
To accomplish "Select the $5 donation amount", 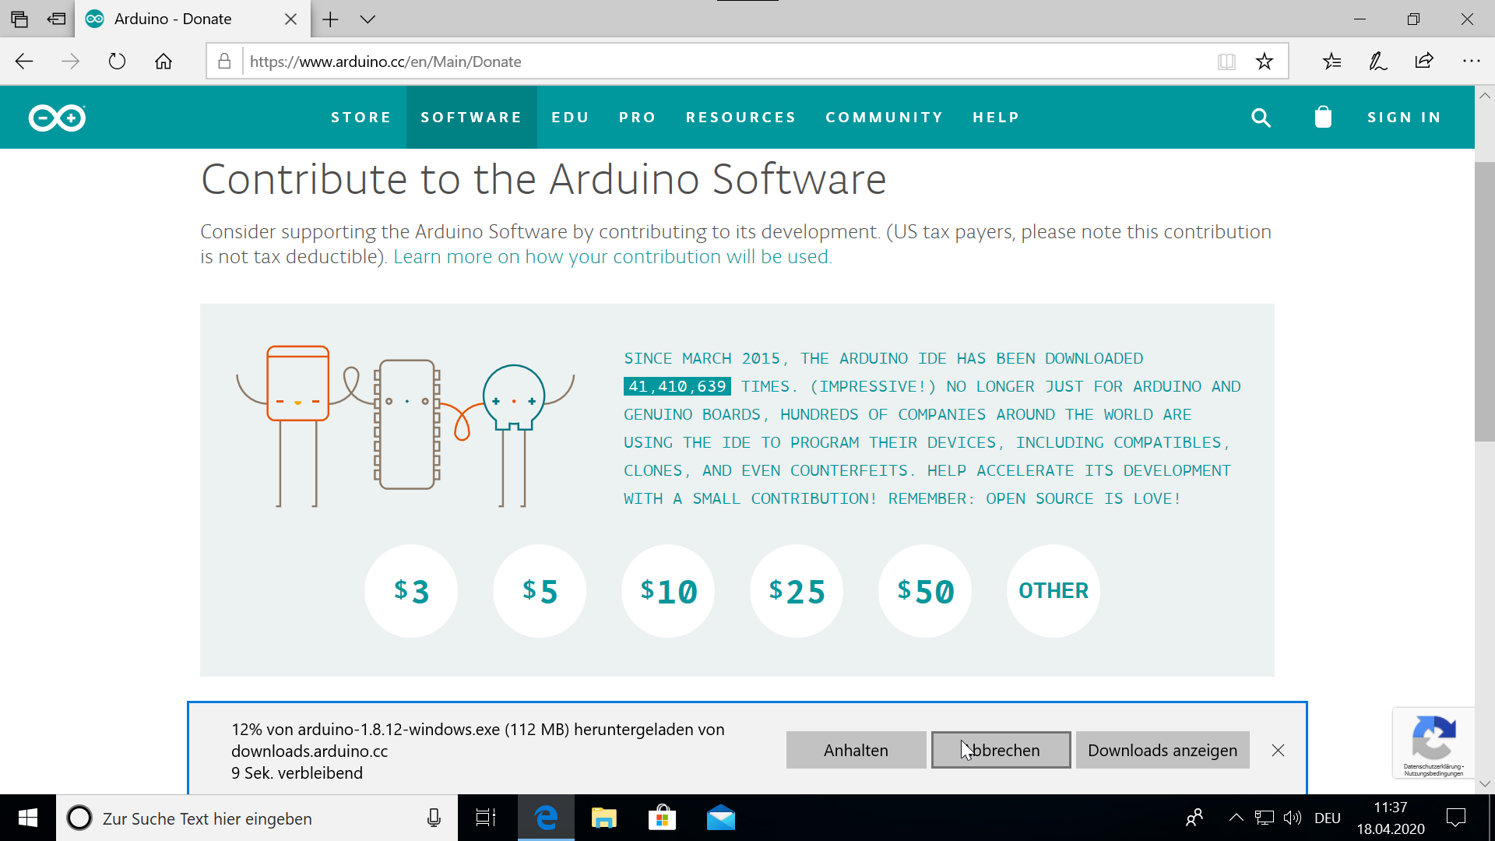I will [x=540, y=591].
